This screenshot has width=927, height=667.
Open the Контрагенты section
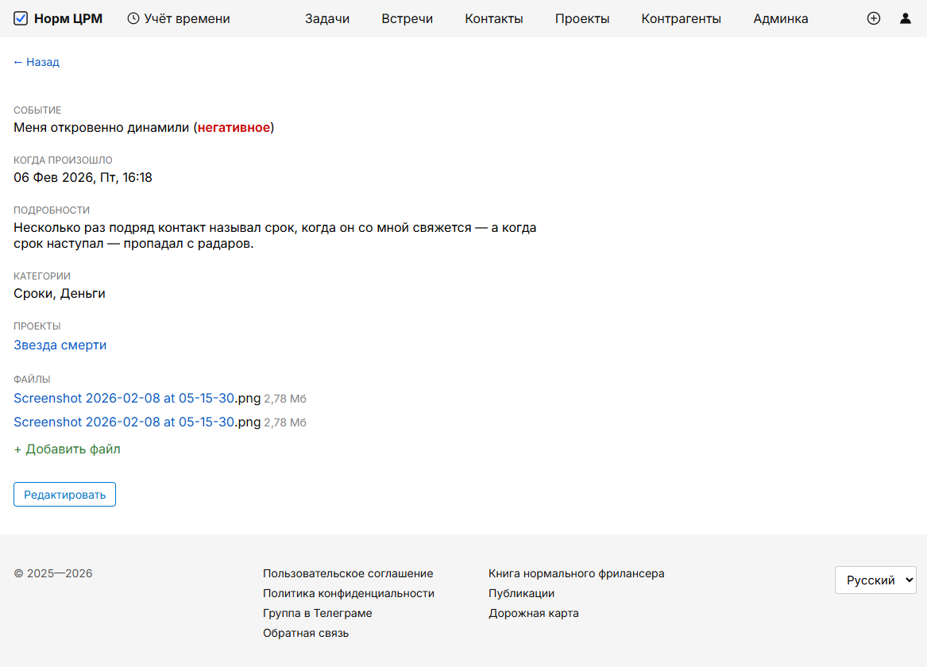click(x=681, y=18)
